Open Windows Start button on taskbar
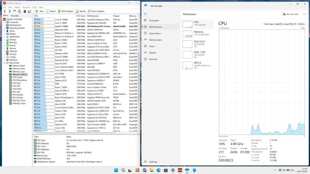 (116, 170)
